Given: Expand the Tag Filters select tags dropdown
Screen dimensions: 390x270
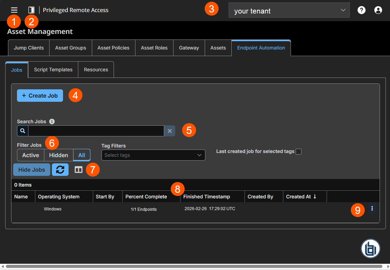Looking at the screenshot, I should click(x=153, y=155).
